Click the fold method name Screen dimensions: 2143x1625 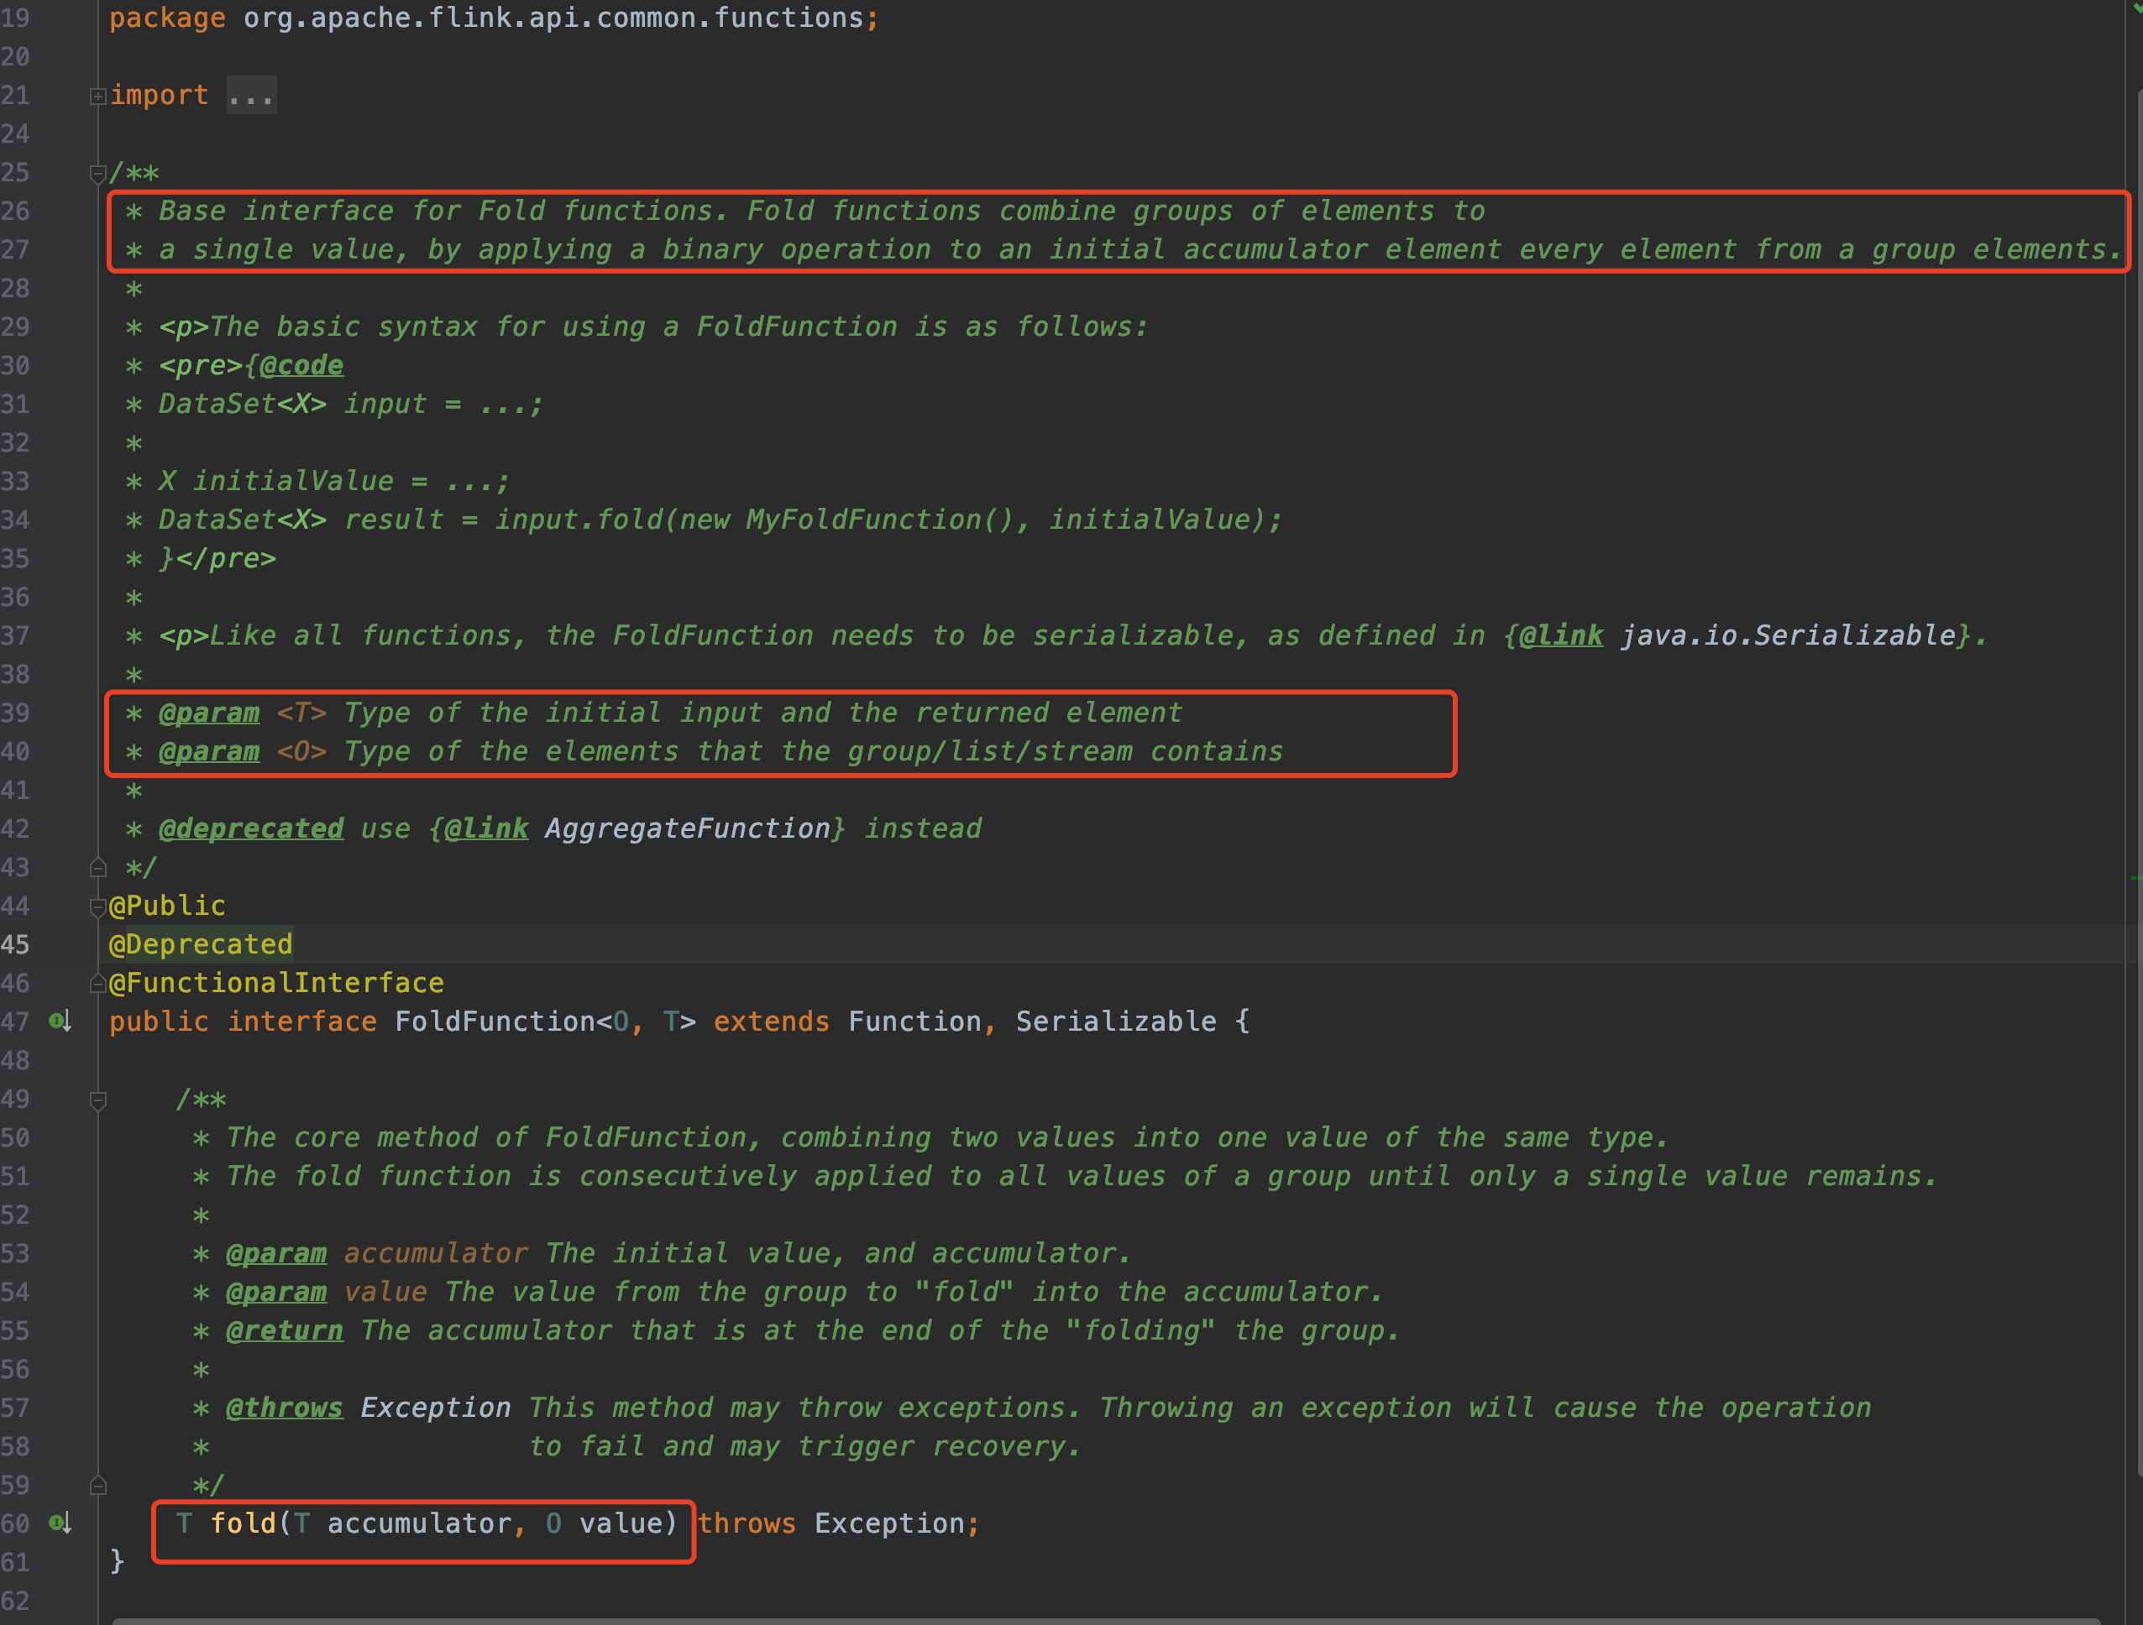[244, 1523]
